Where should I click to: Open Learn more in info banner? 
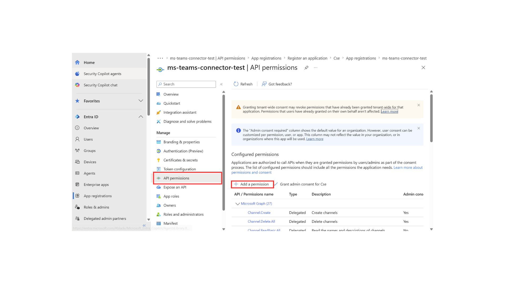coord(315,139)
